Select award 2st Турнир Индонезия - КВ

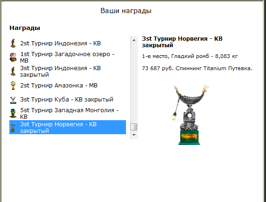point(68,43)
